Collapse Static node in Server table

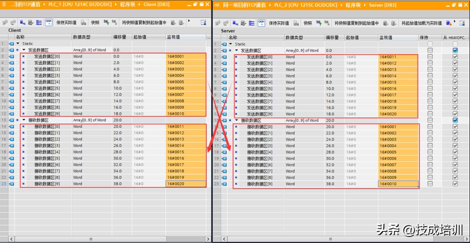tap(230, 44)
